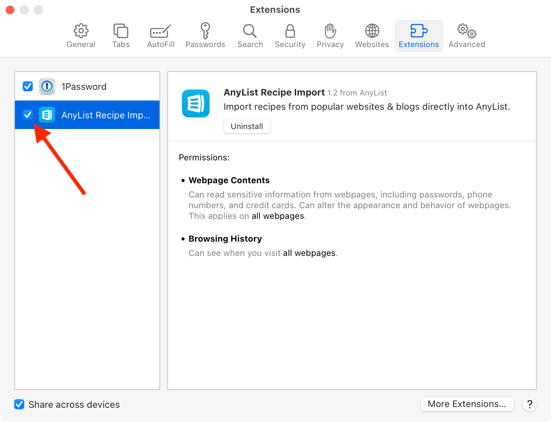Uncheck the AnyList Recipe Import extension
The width and height of the screenshot is (551, 422).
click(x=28, y=115)
